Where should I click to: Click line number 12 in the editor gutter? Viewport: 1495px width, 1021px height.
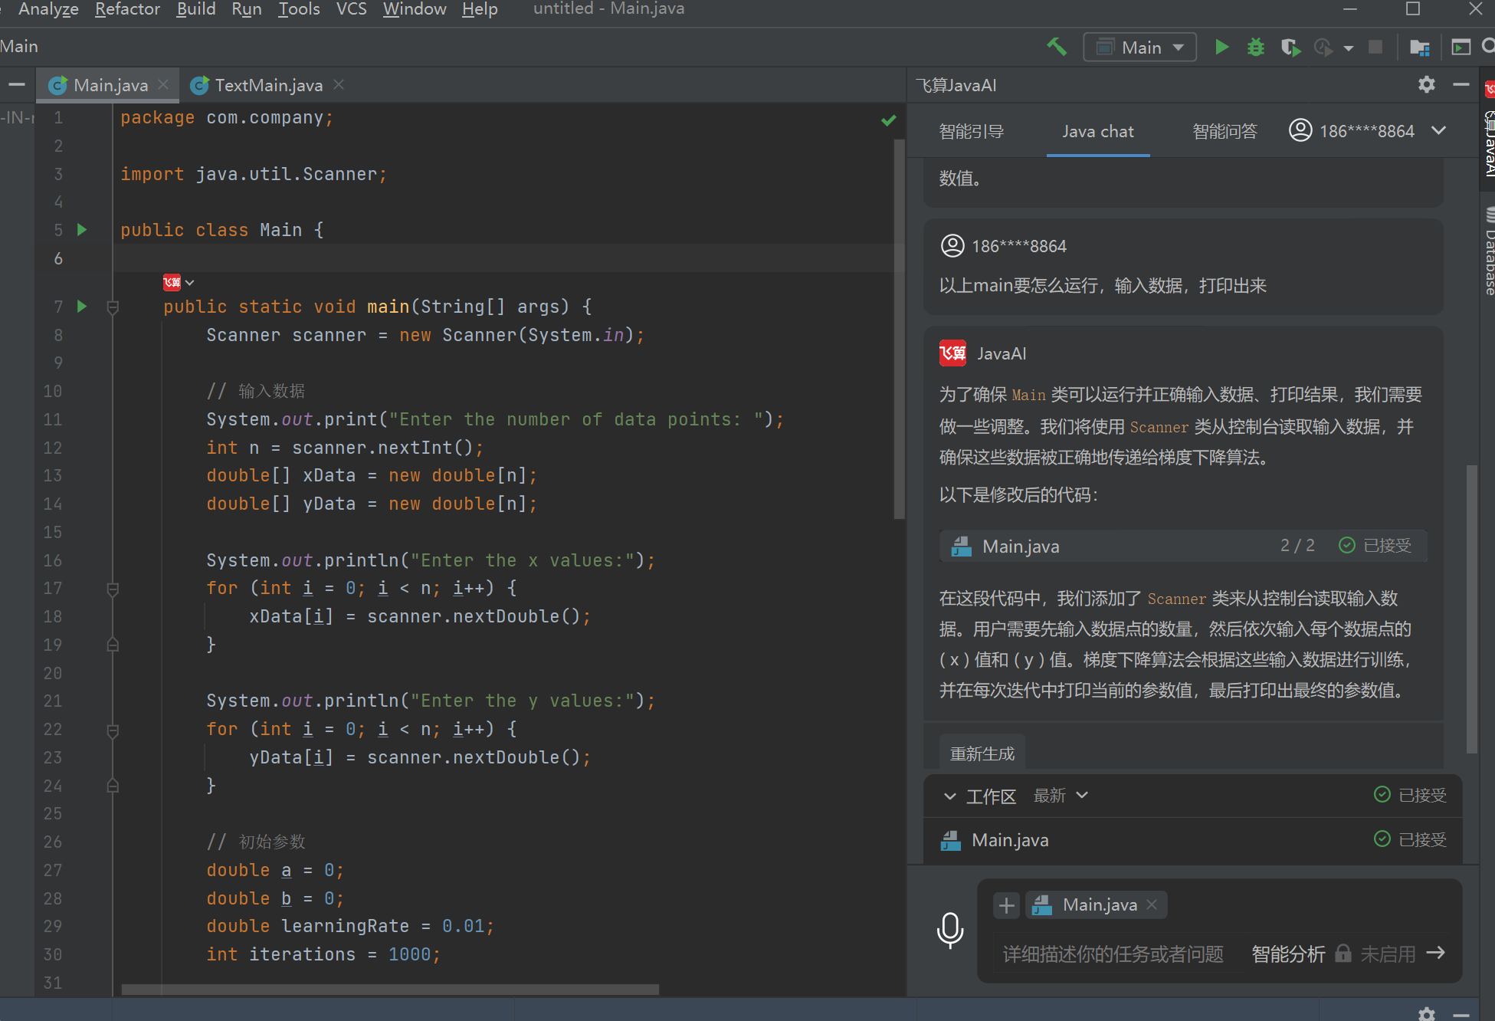[x=53, y=448]
